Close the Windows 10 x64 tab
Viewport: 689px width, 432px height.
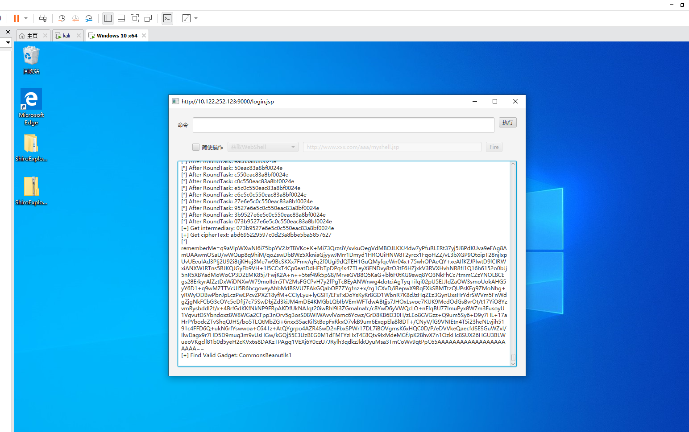tap(144, 36)
